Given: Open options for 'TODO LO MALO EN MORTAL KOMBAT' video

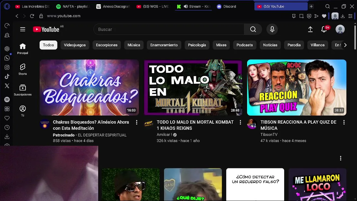Looking at the screenshot, I should click(x=240, y=122).
